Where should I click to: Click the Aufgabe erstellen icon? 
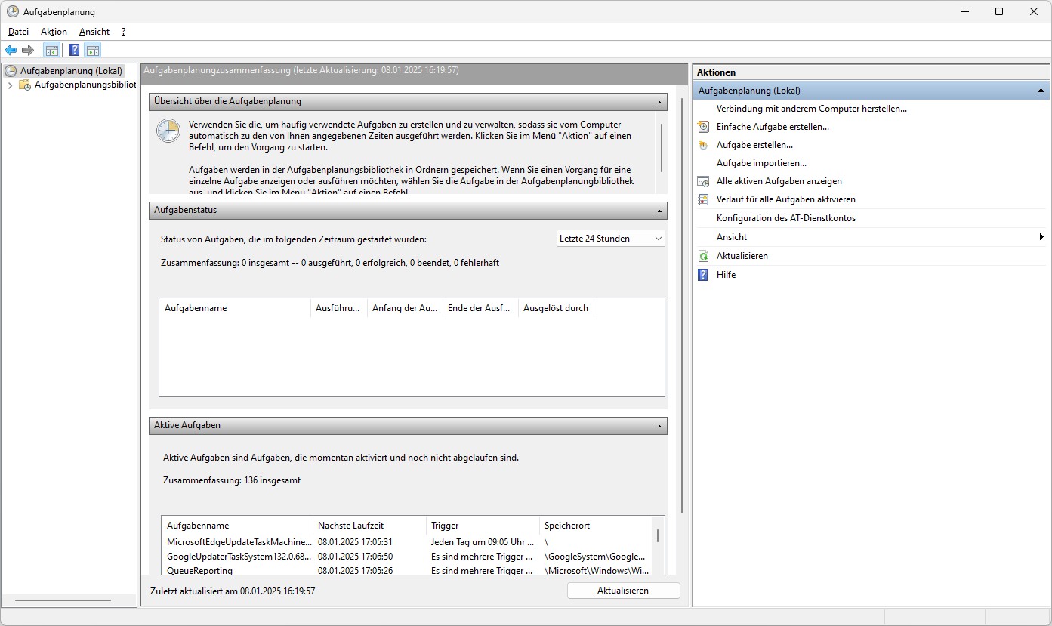click(x=703, y=145)
